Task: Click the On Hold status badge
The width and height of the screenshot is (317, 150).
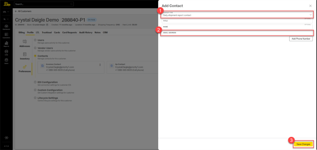Action: pyautogui.click(x=91, y=20)
